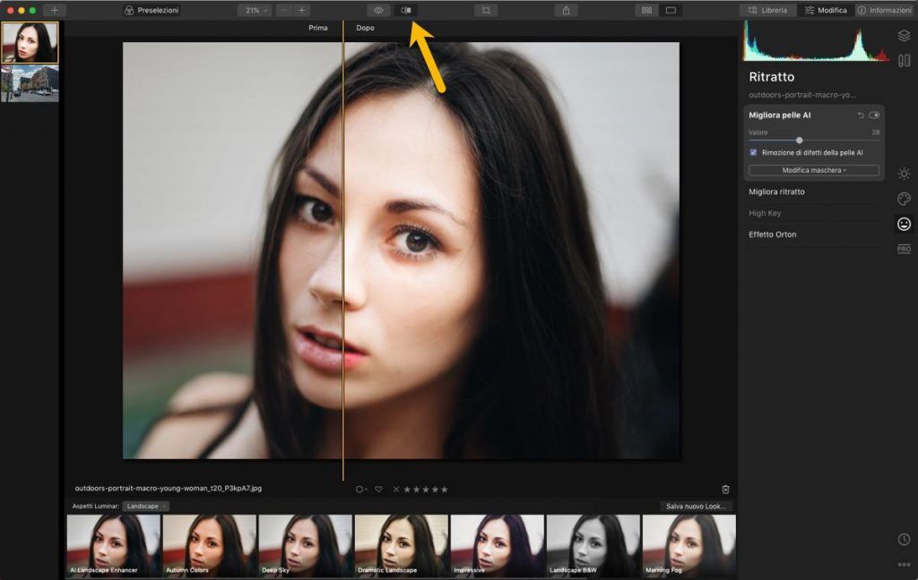Reject photo with the X icon
Screen dimensions: 918x580
(x=396, y=490)
